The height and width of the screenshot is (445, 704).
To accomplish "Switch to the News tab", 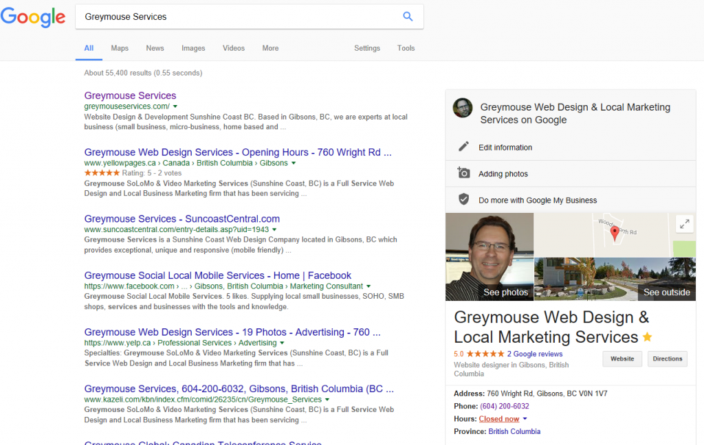I will pyautogui.click(x=155, y=48).
